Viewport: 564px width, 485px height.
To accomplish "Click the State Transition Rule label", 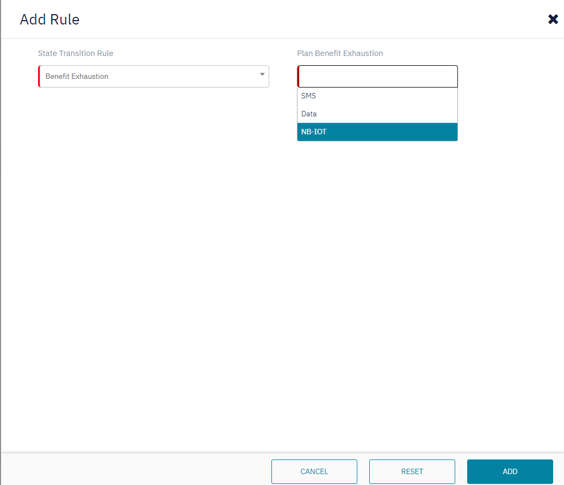I will [76, 53].
